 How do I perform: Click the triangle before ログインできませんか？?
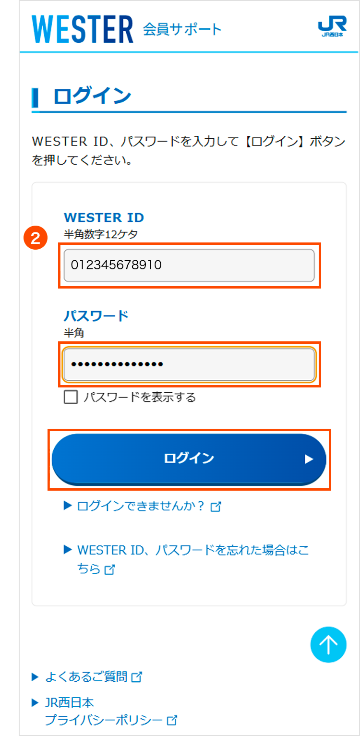click(68, 506)
